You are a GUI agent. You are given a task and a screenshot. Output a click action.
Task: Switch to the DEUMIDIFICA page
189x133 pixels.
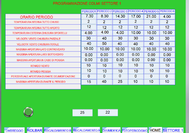111,130
